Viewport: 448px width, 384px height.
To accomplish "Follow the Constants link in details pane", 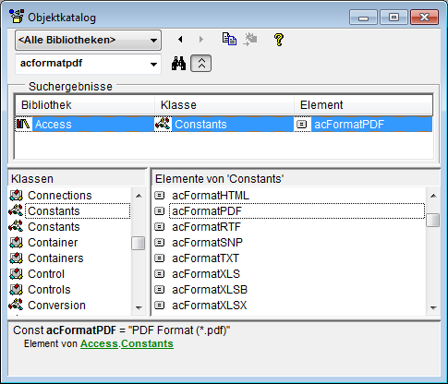I will [147, 343].
